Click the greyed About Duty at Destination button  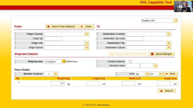pos(128,54)
